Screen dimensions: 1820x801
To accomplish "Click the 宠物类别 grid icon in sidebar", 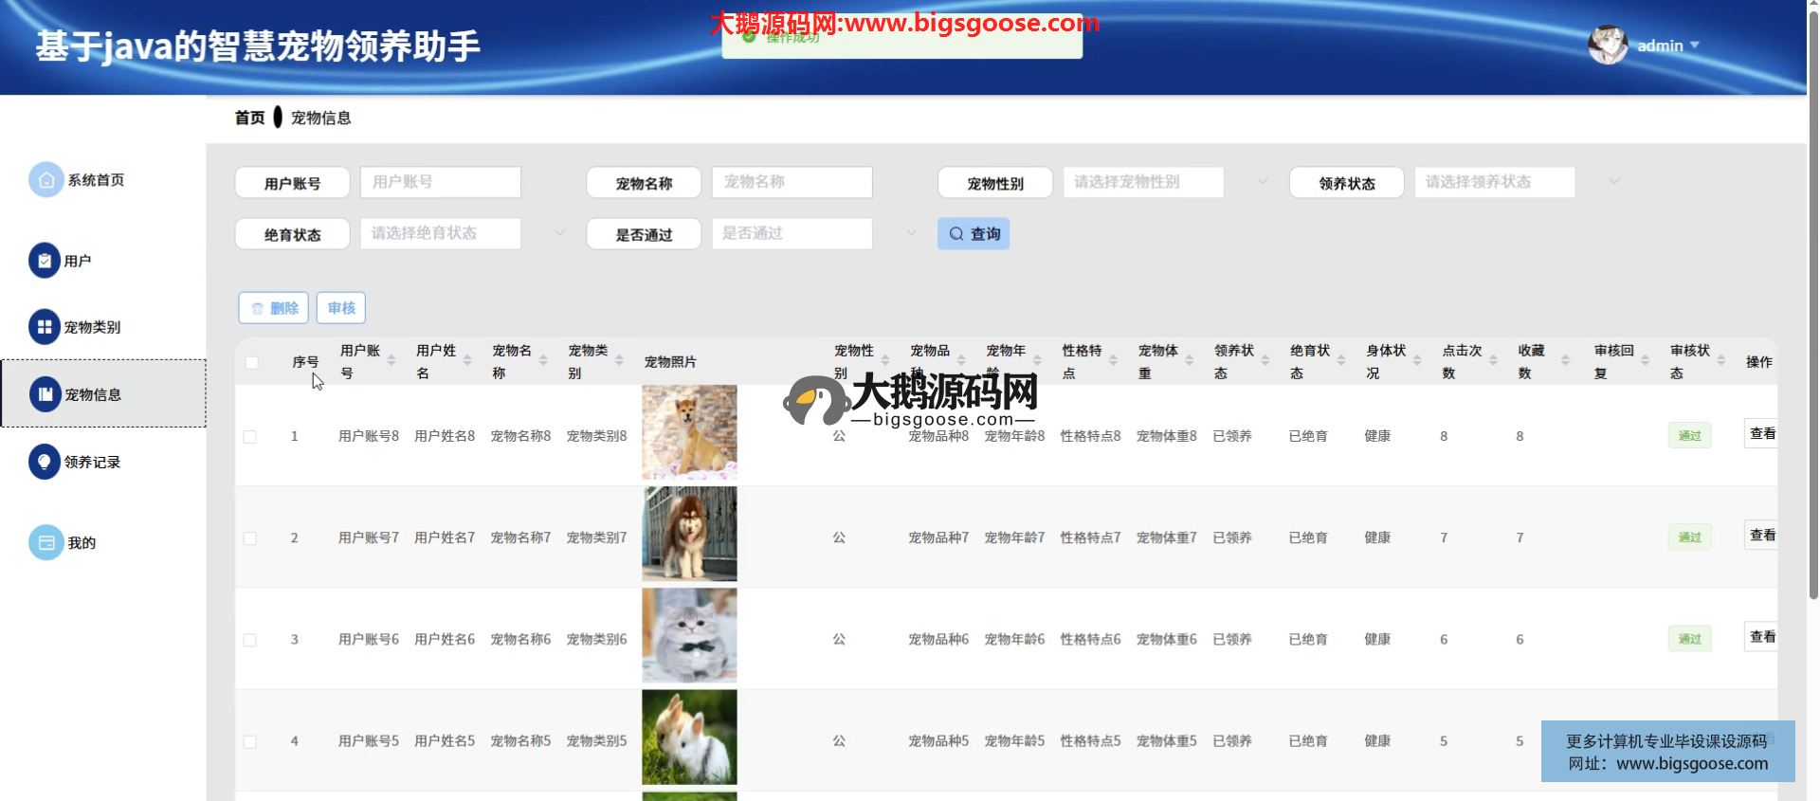I will 45,327.
